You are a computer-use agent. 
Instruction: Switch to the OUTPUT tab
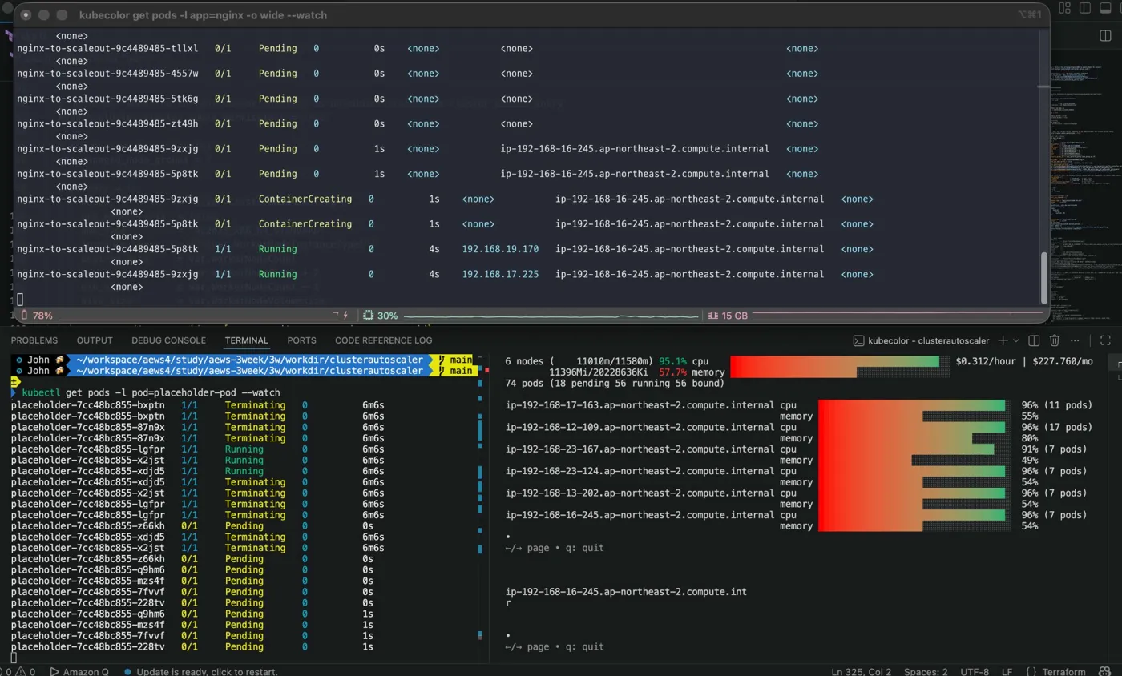(95, 340)
